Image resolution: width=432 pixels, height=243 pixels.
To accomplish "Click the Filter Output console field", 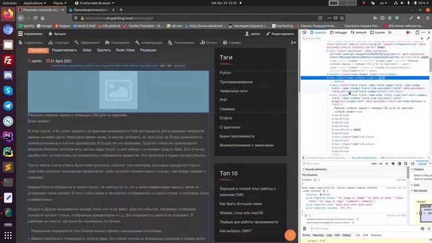I will click(x=364, y=229).
